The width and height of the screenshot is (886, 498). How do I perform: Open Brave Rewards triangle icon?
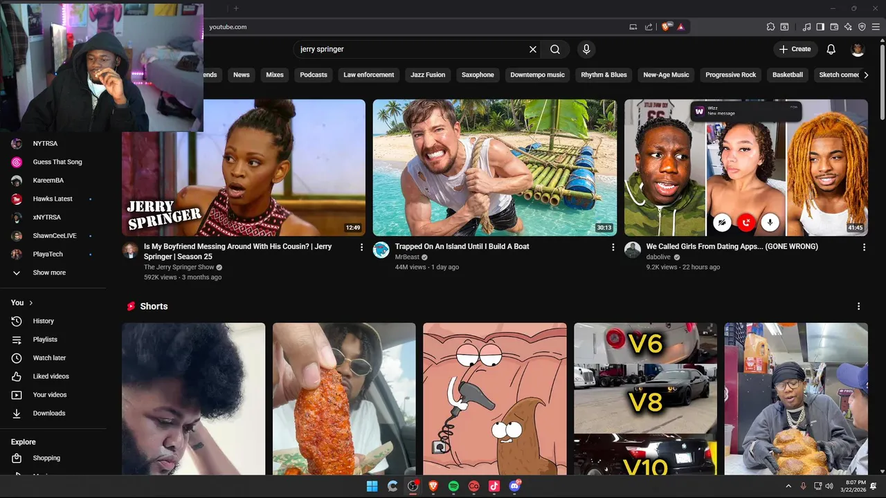coord(681,27)
